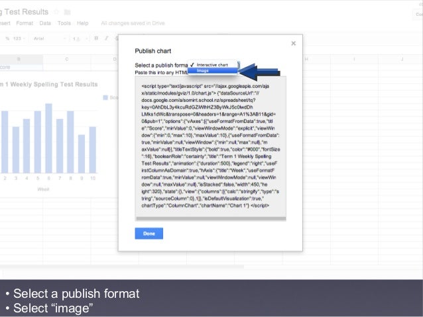Screen dimensions: 423x317
Task: Open the Format menu
Action: tap(25, 23)
